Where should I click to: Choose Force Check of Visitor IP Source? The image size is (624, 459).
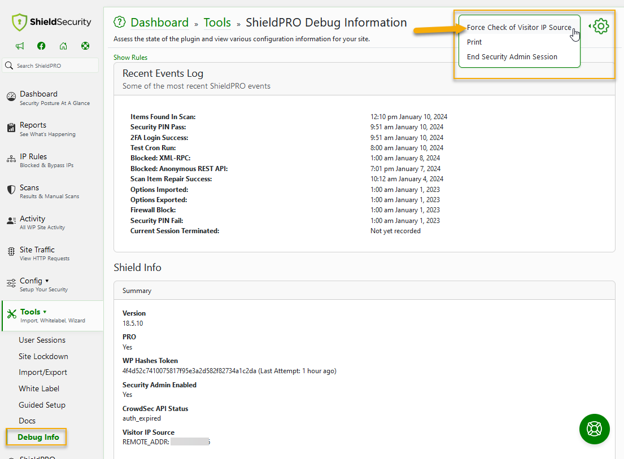tap(519, 28)
